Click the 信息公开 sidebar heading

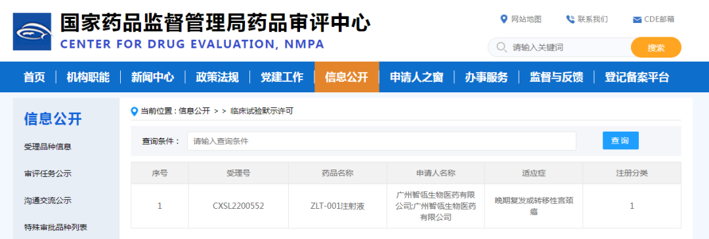point(53,119)
